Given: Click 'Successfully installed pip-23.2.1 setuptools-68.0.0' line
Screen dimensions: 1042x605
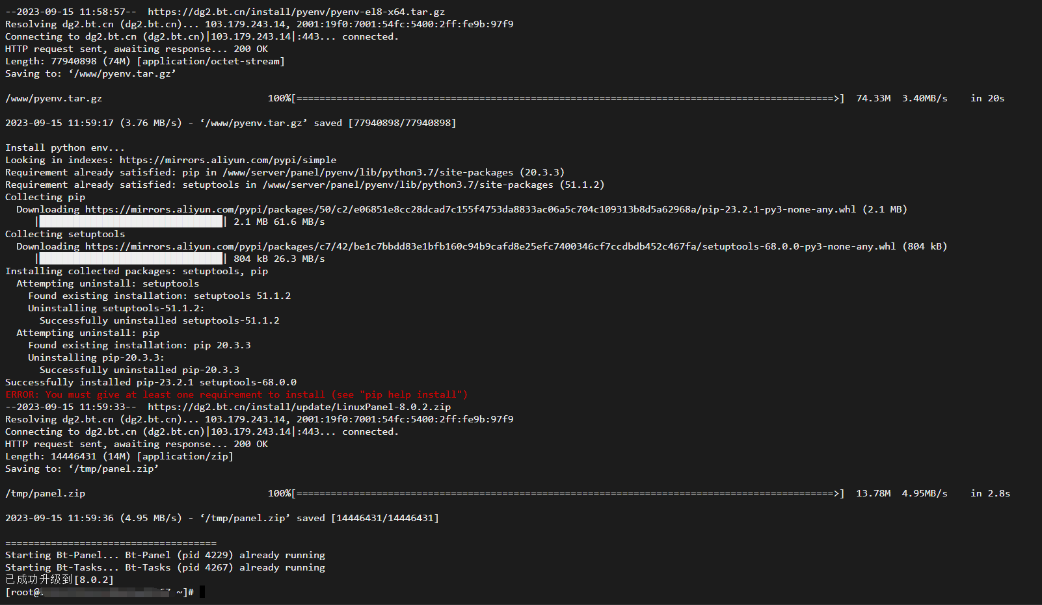Looking at the screenshot, I should click(151, 382).
